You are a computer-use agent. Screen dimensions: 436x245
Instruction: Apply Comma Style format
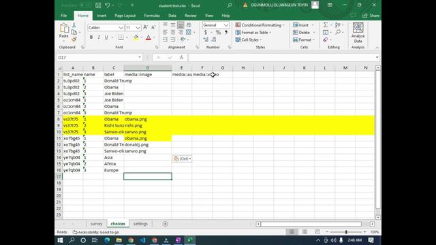click(x=226, y=32)
